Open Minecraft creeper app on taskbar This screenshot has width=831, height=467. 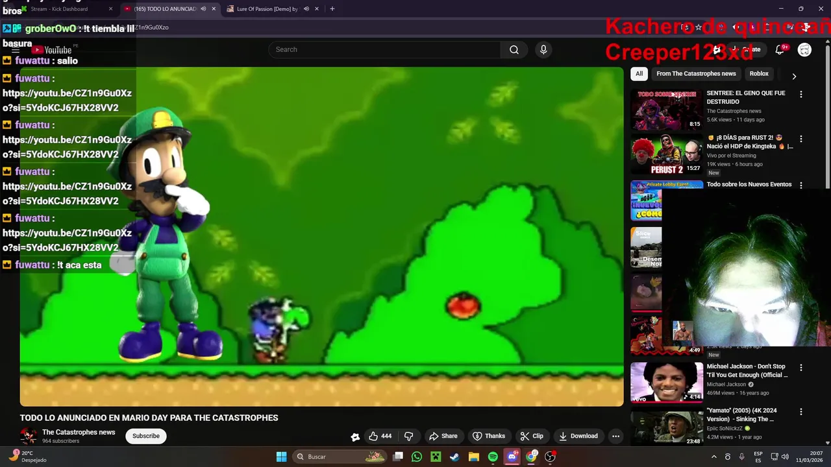(436, 457)
